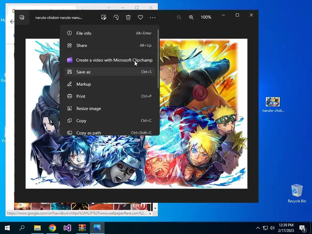Click the File info circle-i icon
Viewport: 312px width, 234px height.
69,33
